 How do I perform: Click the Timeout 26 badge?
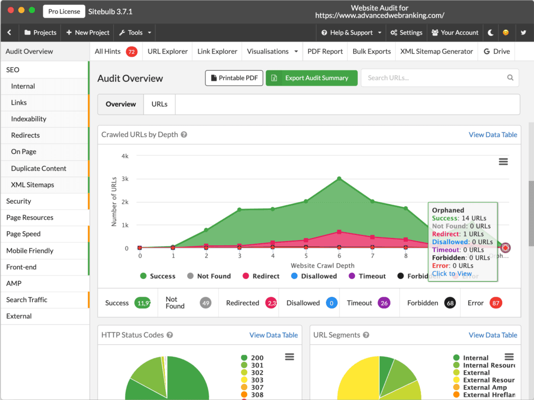(x=384, y=303)
